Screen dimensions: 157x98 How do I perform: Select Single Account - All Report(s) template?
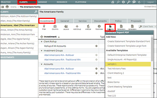pos(128,59)
